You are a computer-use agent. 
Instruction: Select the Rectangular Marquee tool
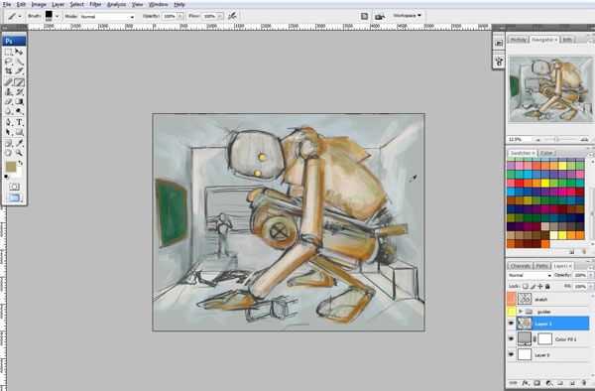(x=8, y=52)
